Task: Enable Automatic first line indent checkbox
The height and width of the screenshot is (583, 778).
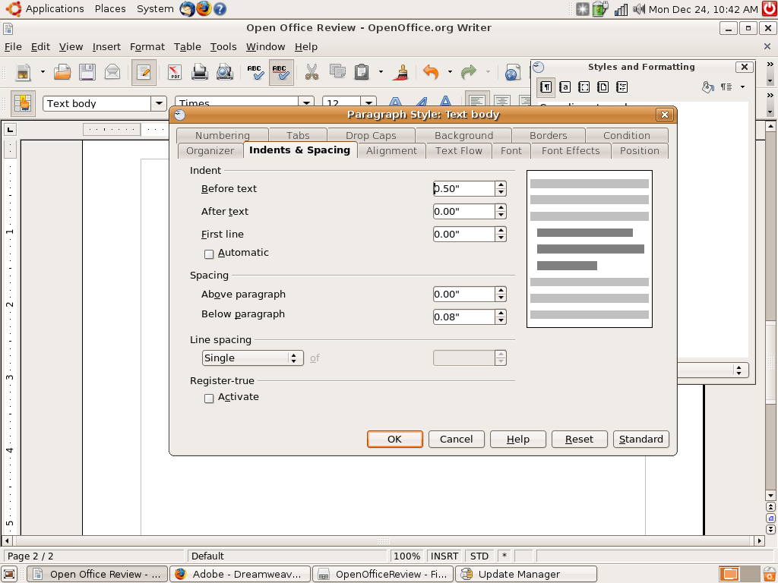Action: (209, 254)
